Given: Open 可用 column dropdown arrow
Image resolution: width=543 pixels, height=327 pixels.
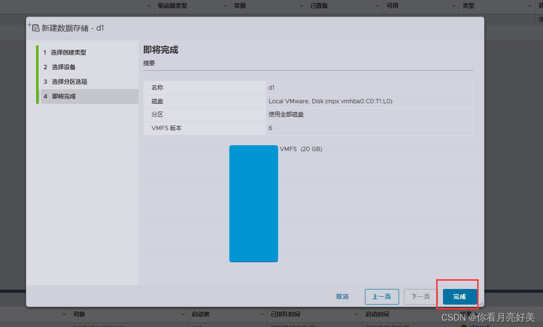Looking at the screenshot, I should pyautogui.click(x=454, y=6).
